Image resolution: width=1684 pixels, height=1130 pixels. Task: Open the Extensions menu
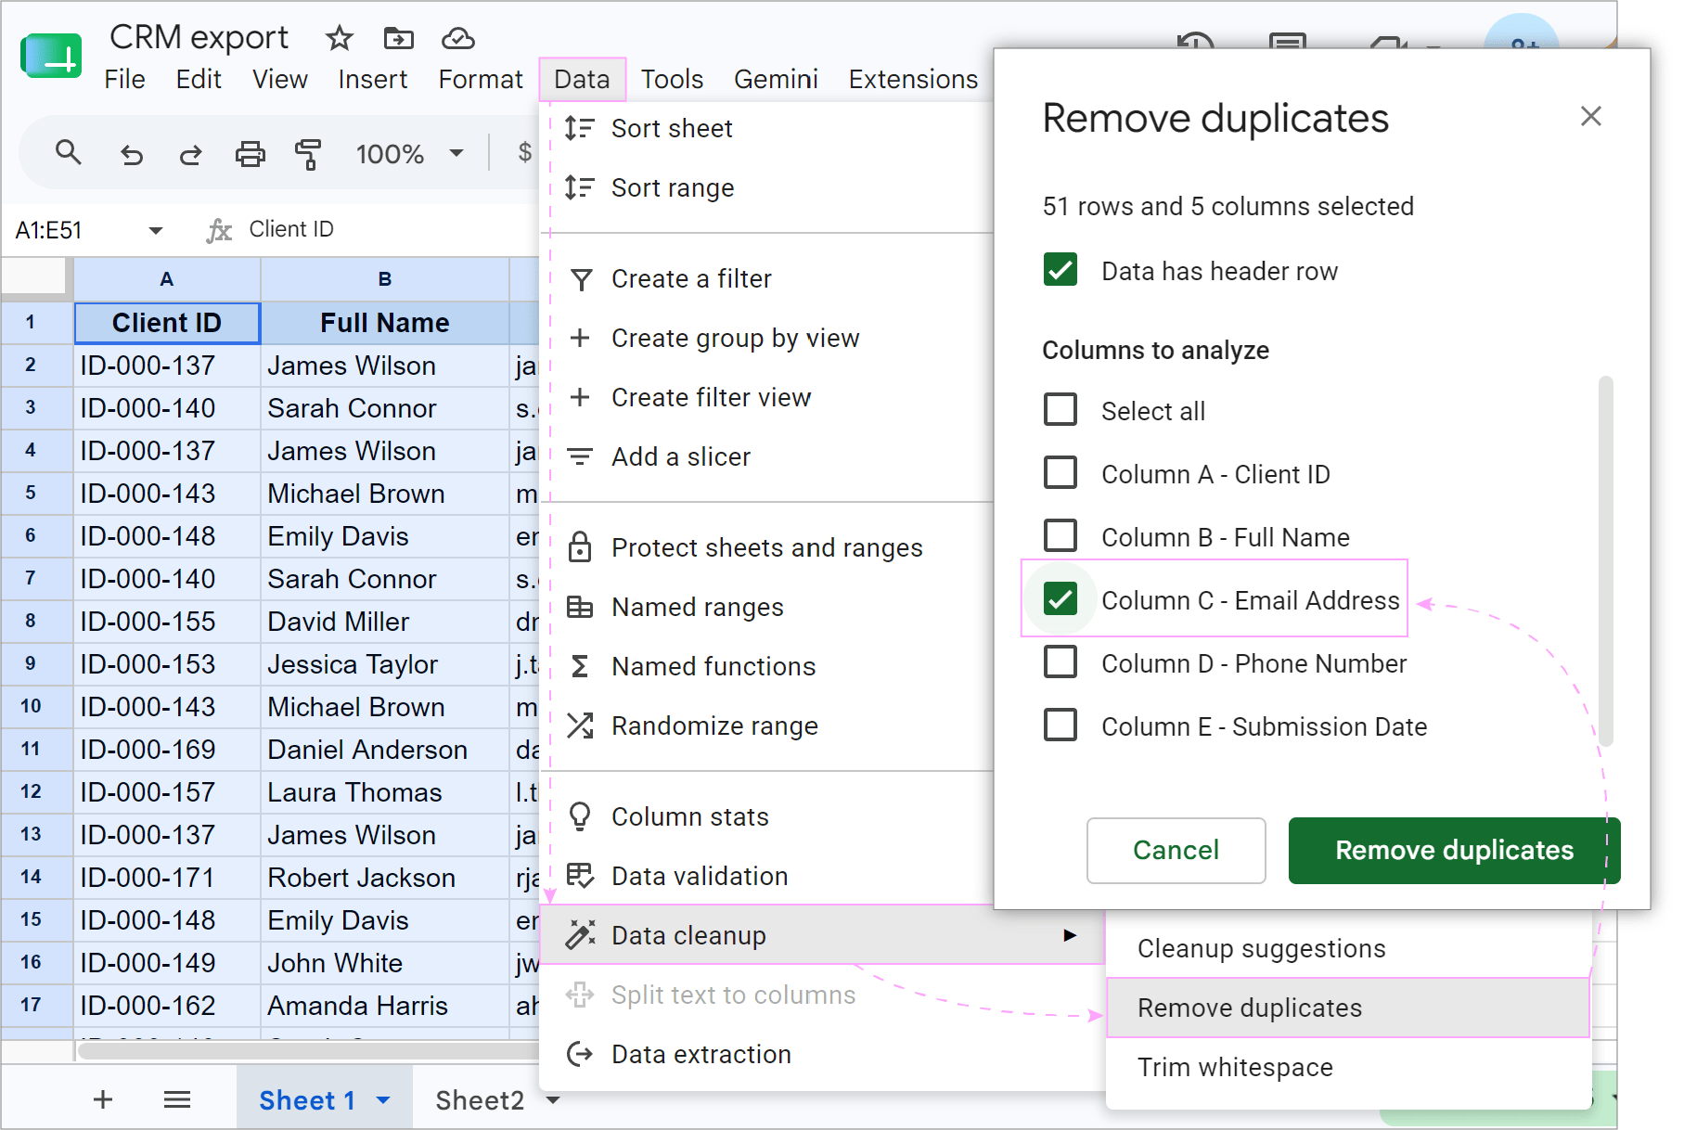pyautogui.click(x=913, y=80)
